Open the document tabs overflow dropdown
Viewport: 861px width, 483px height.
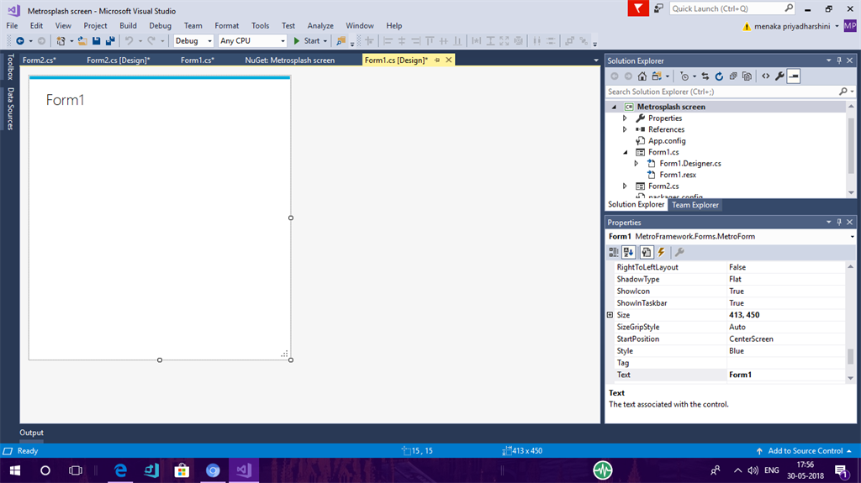596,60
